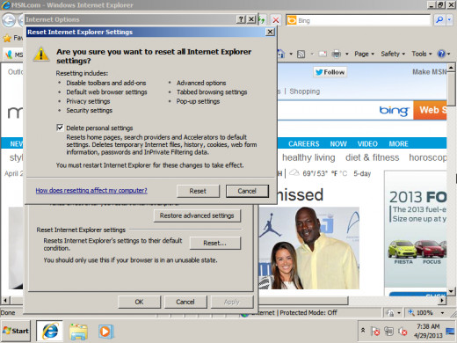Open the Windows Media Player taskbar icon
457x343 pixels.
pos(105,332)
